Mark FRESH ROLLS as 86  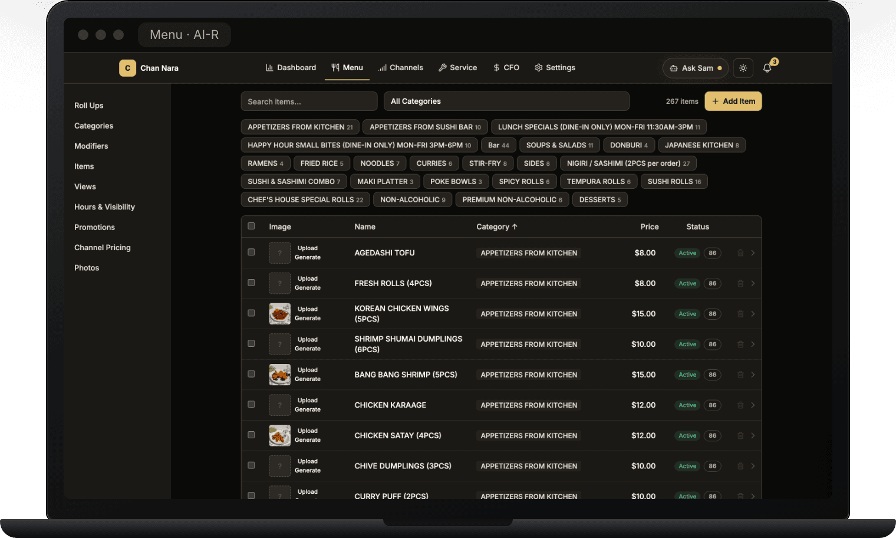tap(713, 284)
